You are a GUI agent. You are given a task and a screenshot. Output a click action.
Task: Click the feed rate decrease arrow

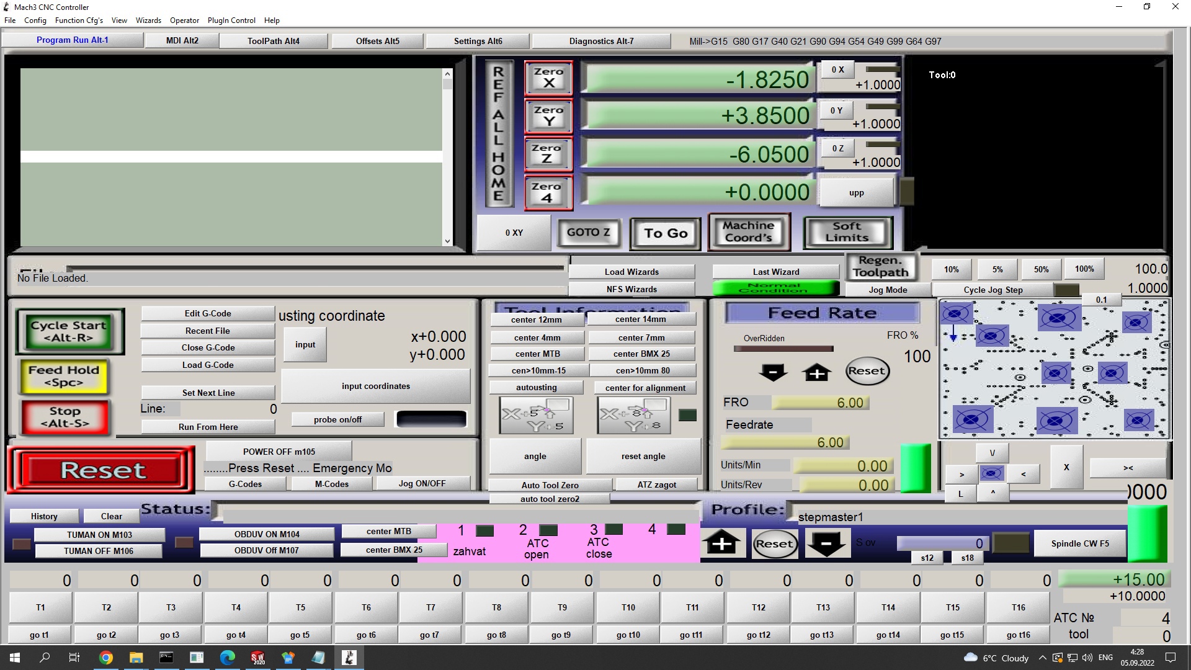coord(773,372)
